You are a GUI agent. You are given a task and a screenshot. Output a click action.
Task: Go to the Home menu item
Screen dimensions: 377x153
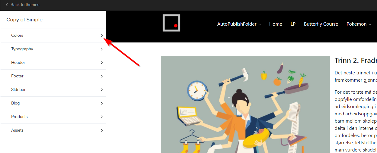tap(276, 24)
